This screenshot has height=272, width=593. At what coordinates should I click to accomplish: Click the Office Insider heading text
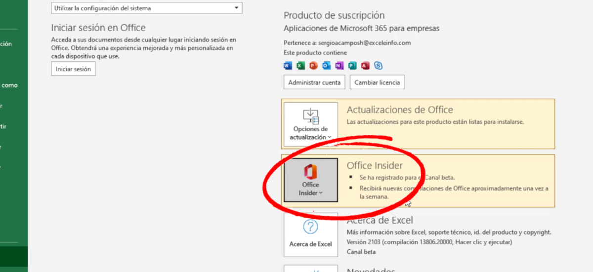click(375, 165)
